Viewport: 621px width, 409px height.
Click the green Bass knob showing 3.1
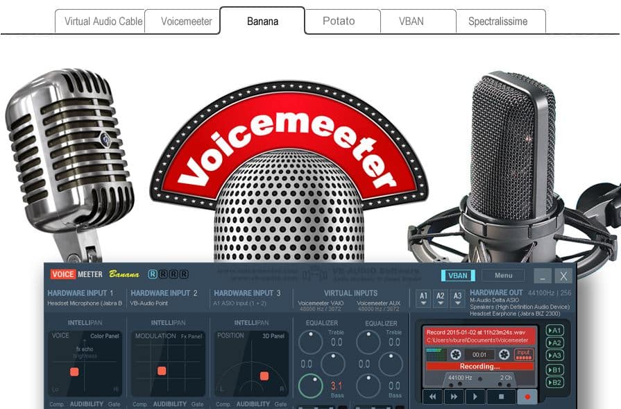click(311, 386)
